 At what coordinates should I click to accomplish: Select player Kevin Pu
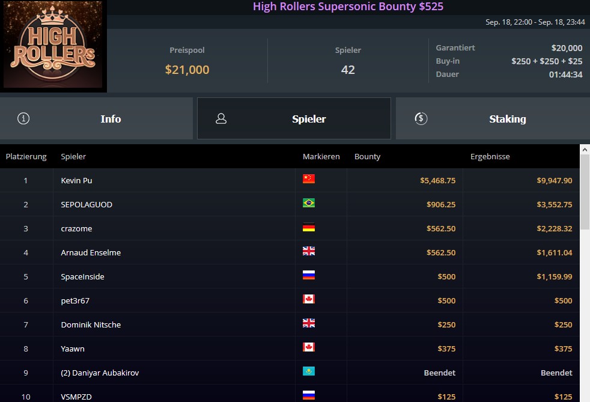click(x=76, y=181)
